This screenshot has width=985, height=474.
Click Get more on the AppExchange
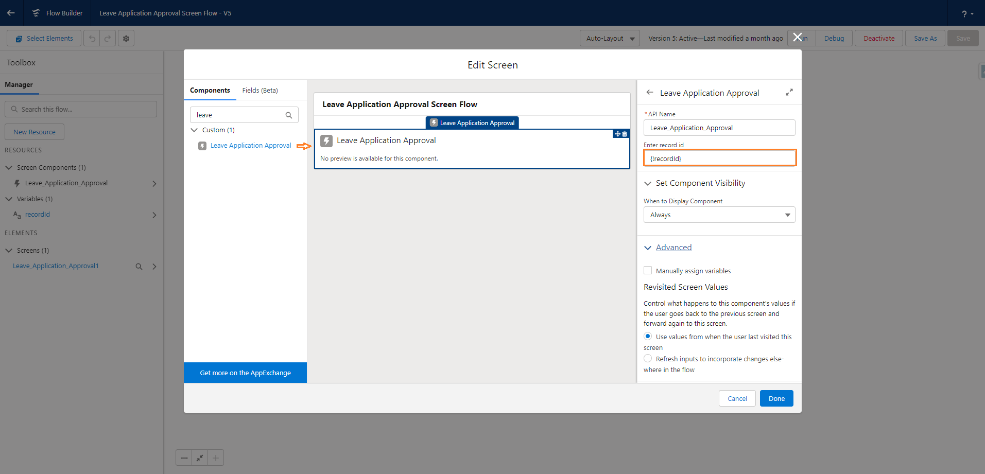tap(245, 373)
